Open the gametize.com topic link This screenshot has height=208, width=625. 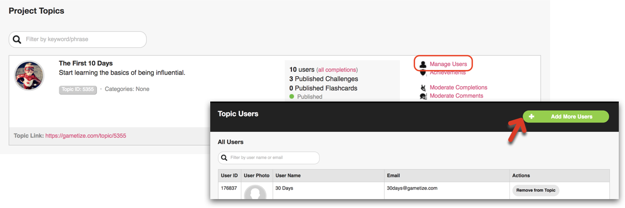pyautogui.click(x=86, y=136)
